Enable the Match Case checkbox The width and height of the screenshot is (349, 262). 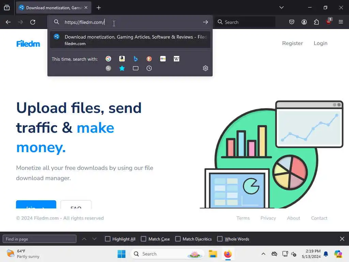pos(143,239)
